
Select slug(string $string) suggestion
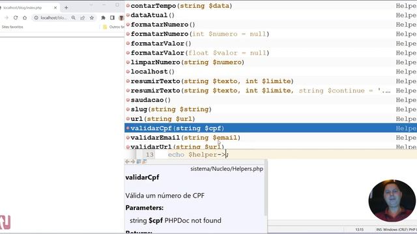(x=271, y=109)
